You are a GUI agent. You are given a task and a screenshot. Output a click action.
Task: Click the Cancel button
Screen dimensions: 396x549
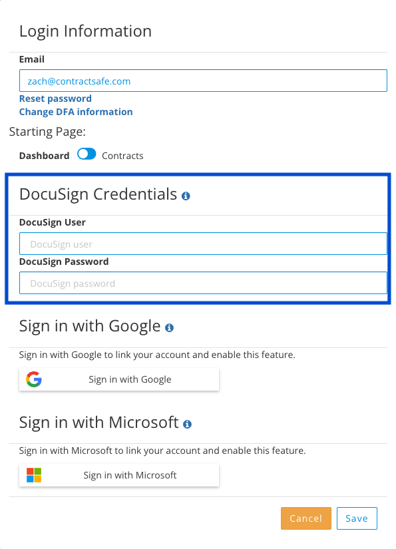(305, 518)
